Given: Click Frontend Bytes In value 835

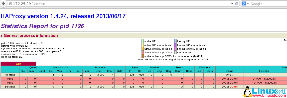Looking at the screenshot, I should click(132, 75).
